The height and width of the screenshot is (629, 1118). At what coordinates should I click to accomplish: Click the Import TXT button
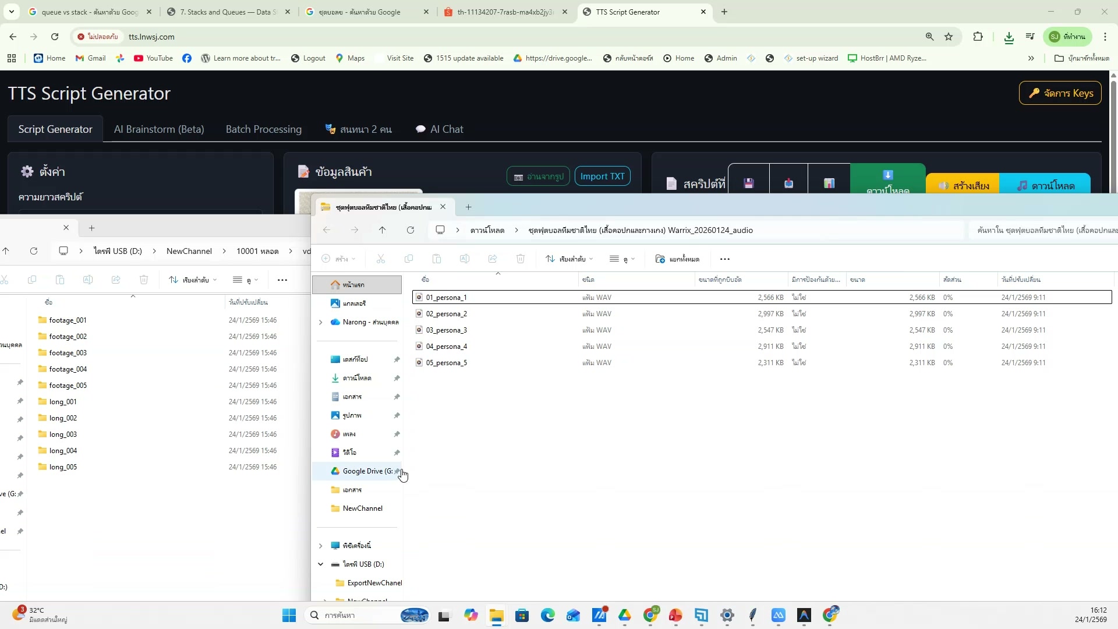(x=602, y=176)
